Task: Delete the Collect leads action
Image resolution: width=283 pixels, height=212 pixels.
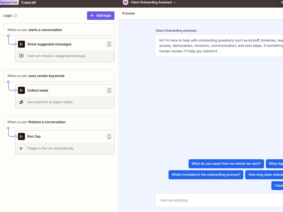Action: (x=109, y=90)
